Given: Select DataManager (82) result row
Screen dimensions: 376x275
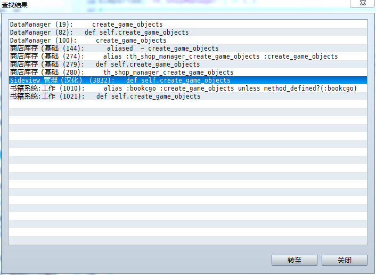Looking at the screenshot, I should click(x=188, y=33).
